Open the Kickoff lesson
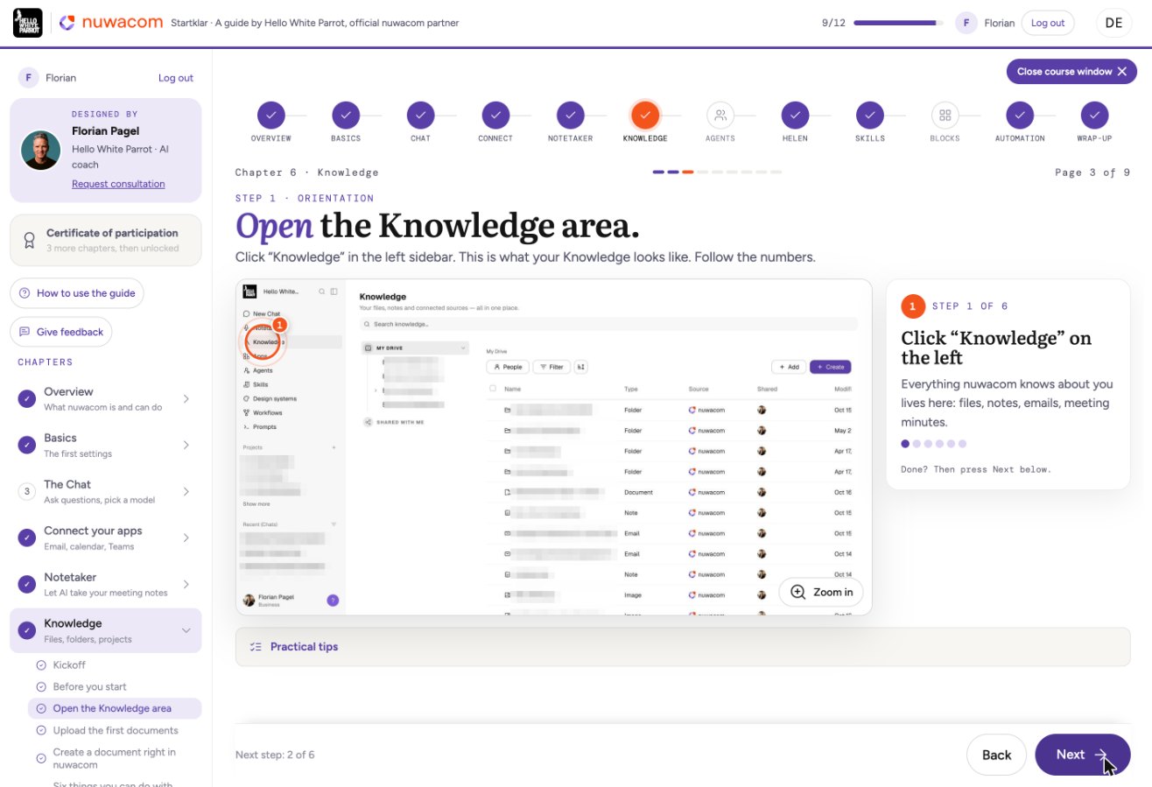Image resolution: width=1152 pixels, height=787 pixels. coord(69,665)
